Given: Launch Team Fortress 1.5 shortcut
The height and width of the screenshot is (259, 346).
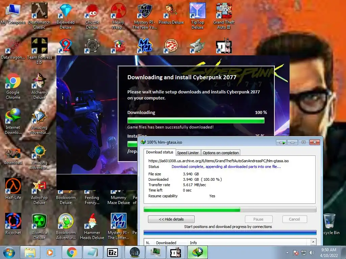Looking at the screenshot, I should [x=40, y=51].
